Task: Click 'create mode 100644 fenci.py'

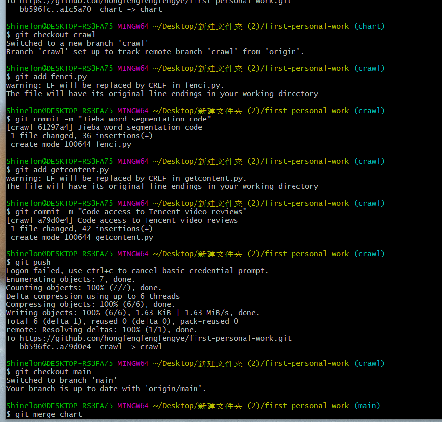Action: pyautogui.click(x=71, y=144)
